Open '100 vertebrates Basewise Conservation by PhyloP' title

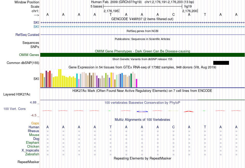click(142, 103)
